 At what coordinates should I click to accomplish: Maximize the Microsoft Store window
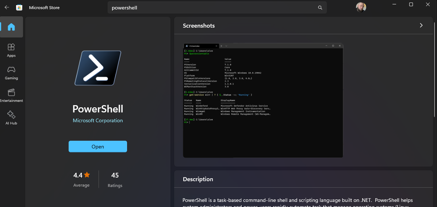pos(411,4)
